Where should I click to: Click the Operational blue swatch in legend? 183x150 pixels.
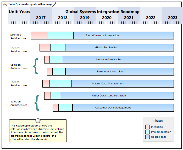click(147, 137)
